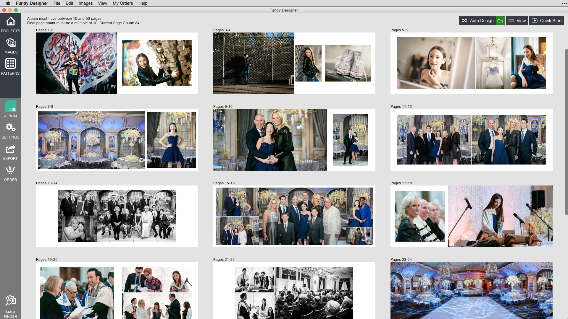Toggle the Auto Design On switch
Viewport: 568px width, 319px height.
(x=500, y=21)
